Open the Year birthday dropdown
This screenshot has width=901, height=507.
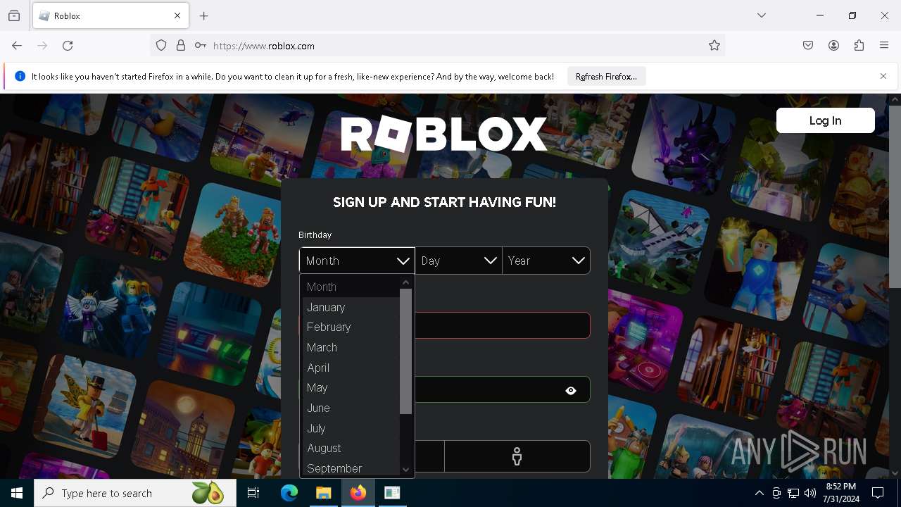coord(546,261)
